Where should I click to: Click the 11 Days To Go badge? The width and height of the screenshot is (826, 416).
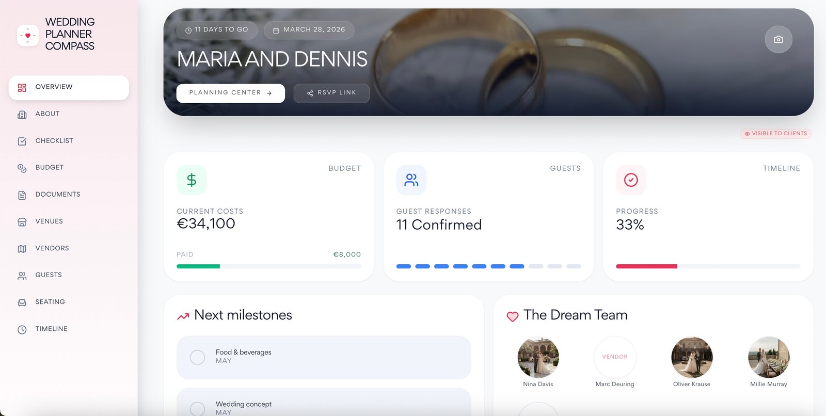click(217, 30)
